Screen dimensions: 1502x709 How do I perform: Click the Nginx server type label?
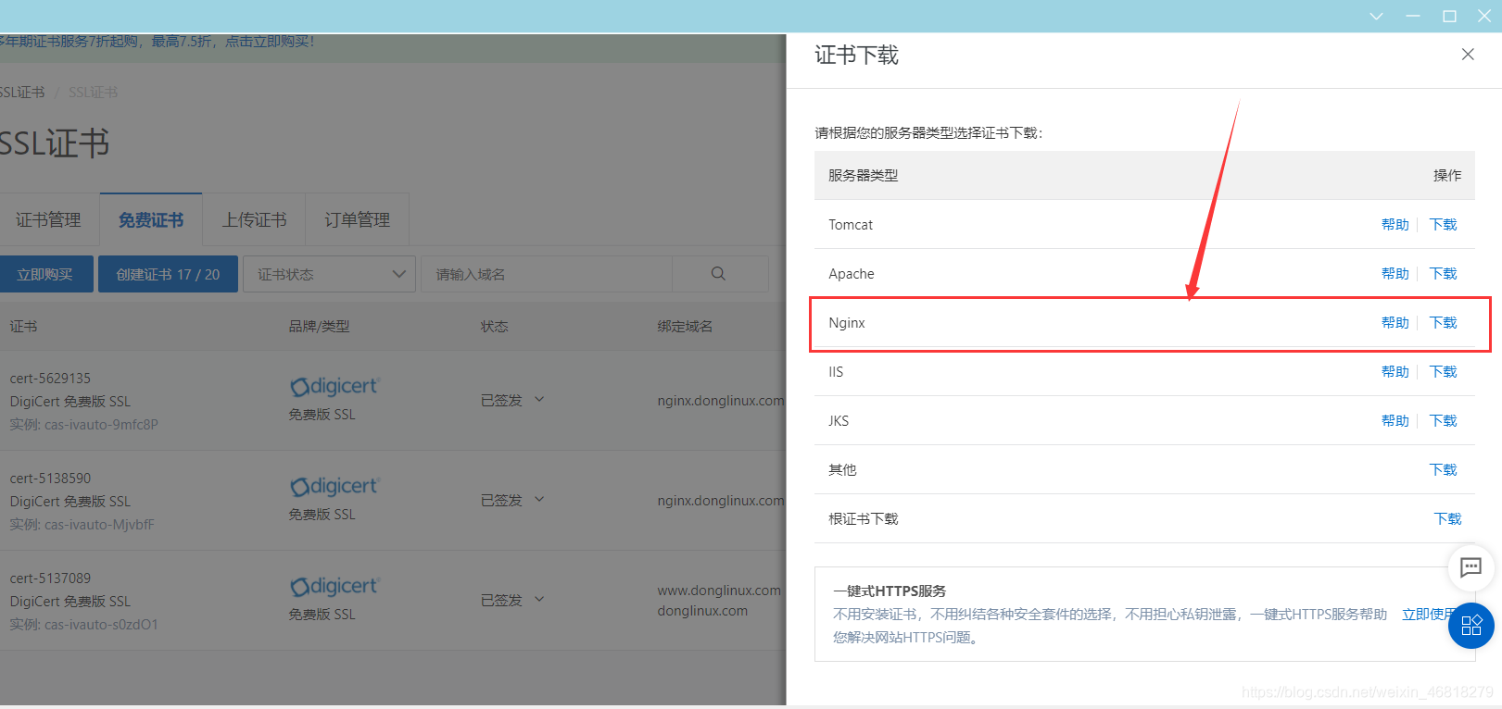pos(847,323)
